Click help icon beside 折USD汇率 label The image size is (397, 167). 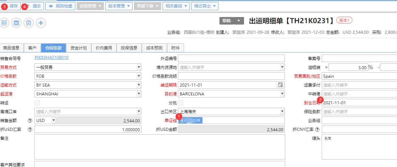(x=30, y=130)
